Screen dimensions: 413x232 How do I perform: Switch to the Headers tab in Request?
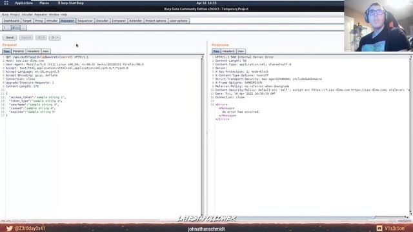point(34,52)
